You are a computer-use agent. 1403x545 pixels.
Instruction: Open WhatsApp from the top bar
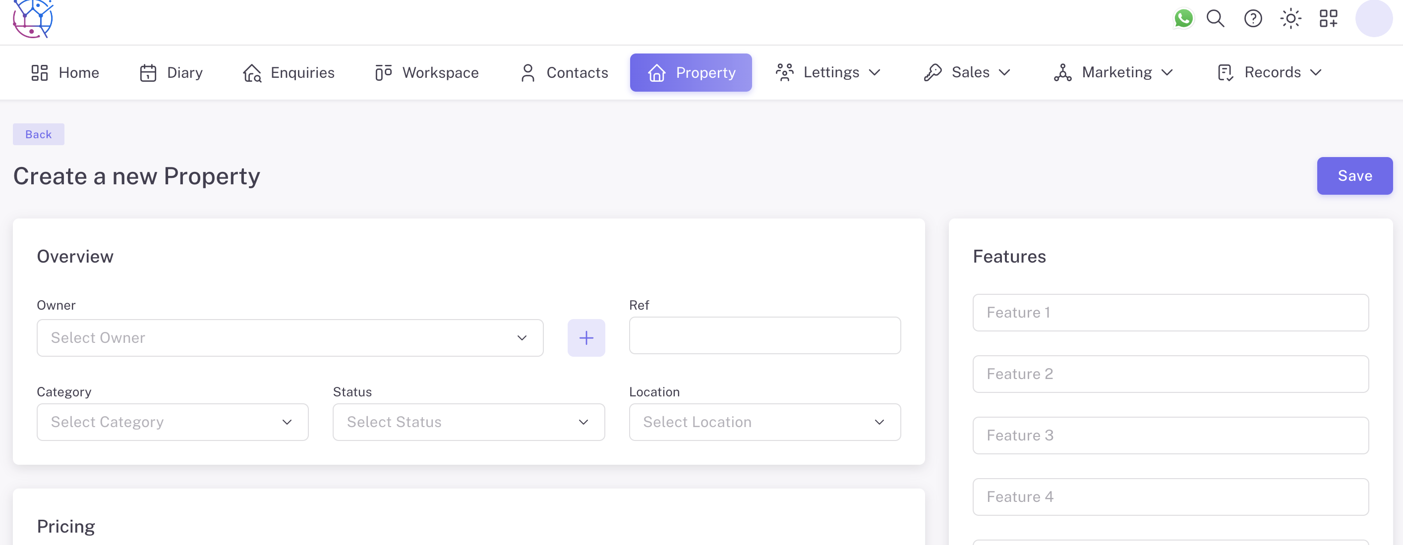click(1183, 18)
